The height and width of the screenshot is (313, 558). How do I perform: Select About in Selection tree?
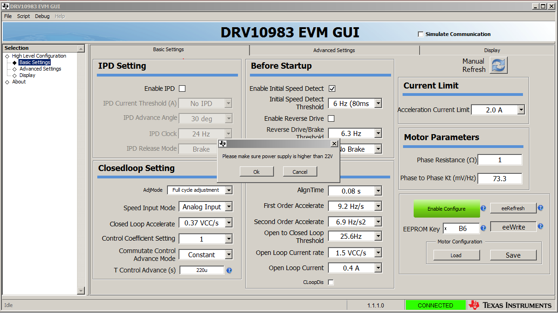click(19, 82)
